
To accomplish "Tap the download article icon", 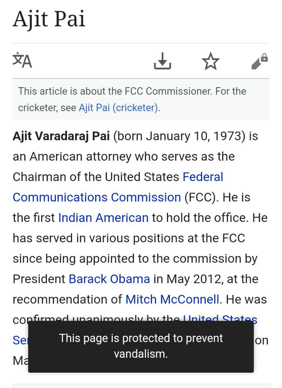I will (x=162, y=61).
